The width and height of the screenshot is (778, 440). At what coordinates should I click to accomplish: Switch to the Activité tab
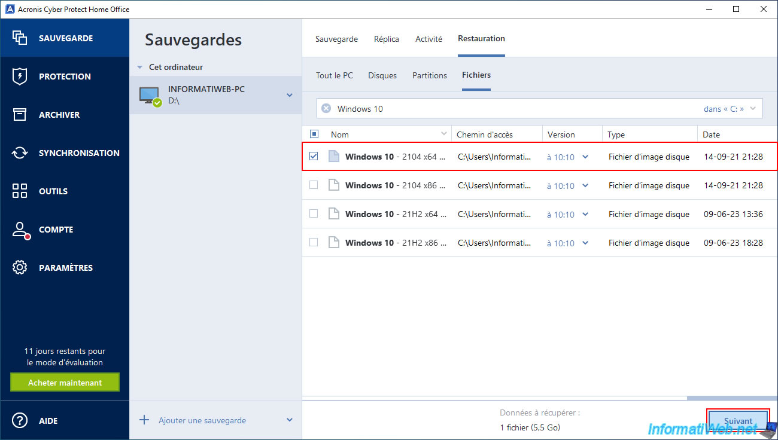[x=428, y=39]
